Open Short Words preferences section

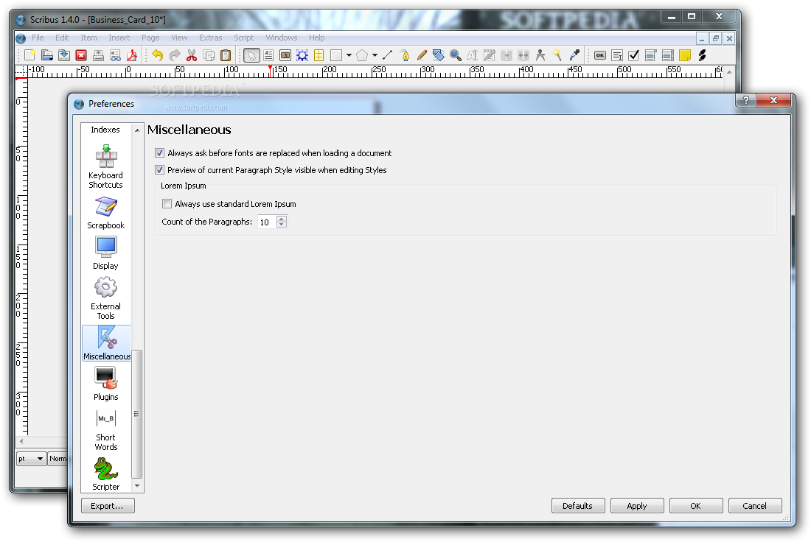tap(106, 430)
